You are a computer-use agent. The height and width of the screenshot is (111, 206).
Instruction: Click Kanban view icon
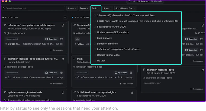click(x=139, y=1)
